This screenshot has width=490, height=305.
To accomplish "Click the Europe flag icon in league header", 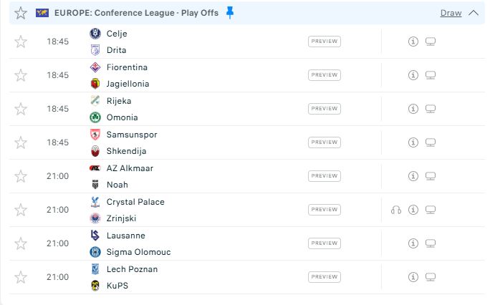I will click(x=42, y=13).
